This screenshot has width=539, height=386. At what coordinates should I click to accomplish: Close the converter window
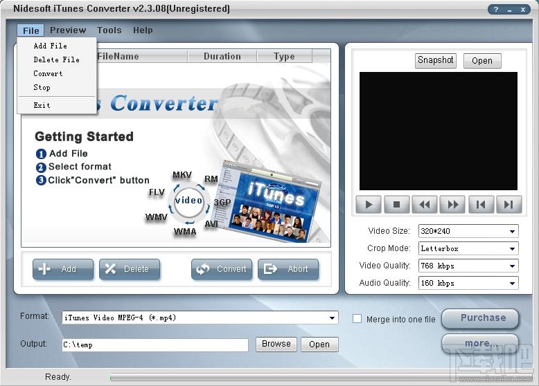(523, 10)
